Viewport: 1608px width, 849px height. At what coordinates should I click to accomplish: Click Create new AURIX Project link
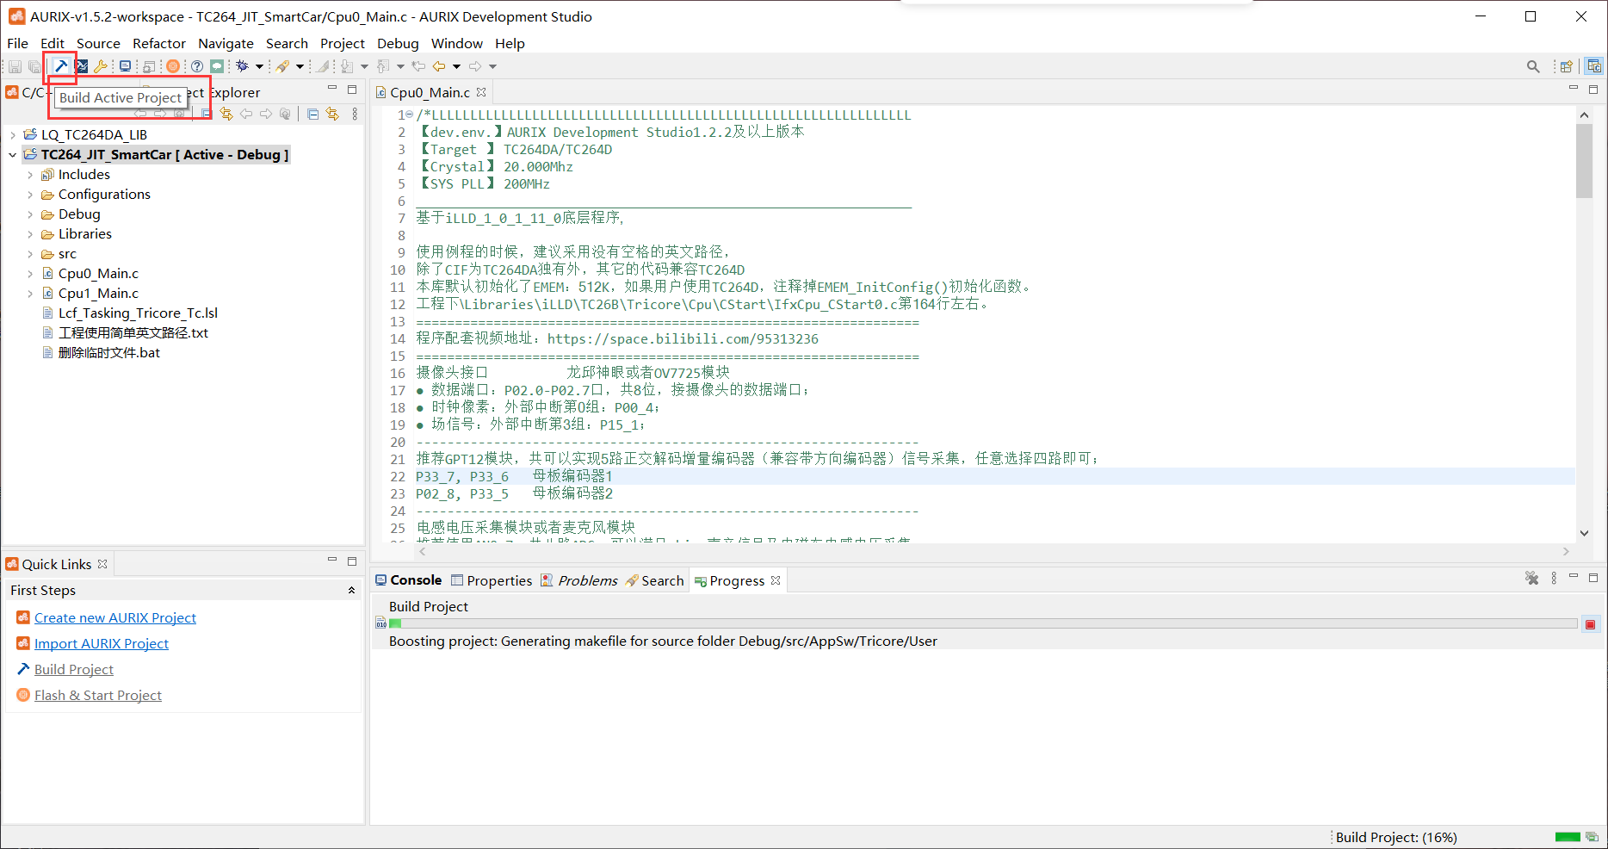(115, 617)
